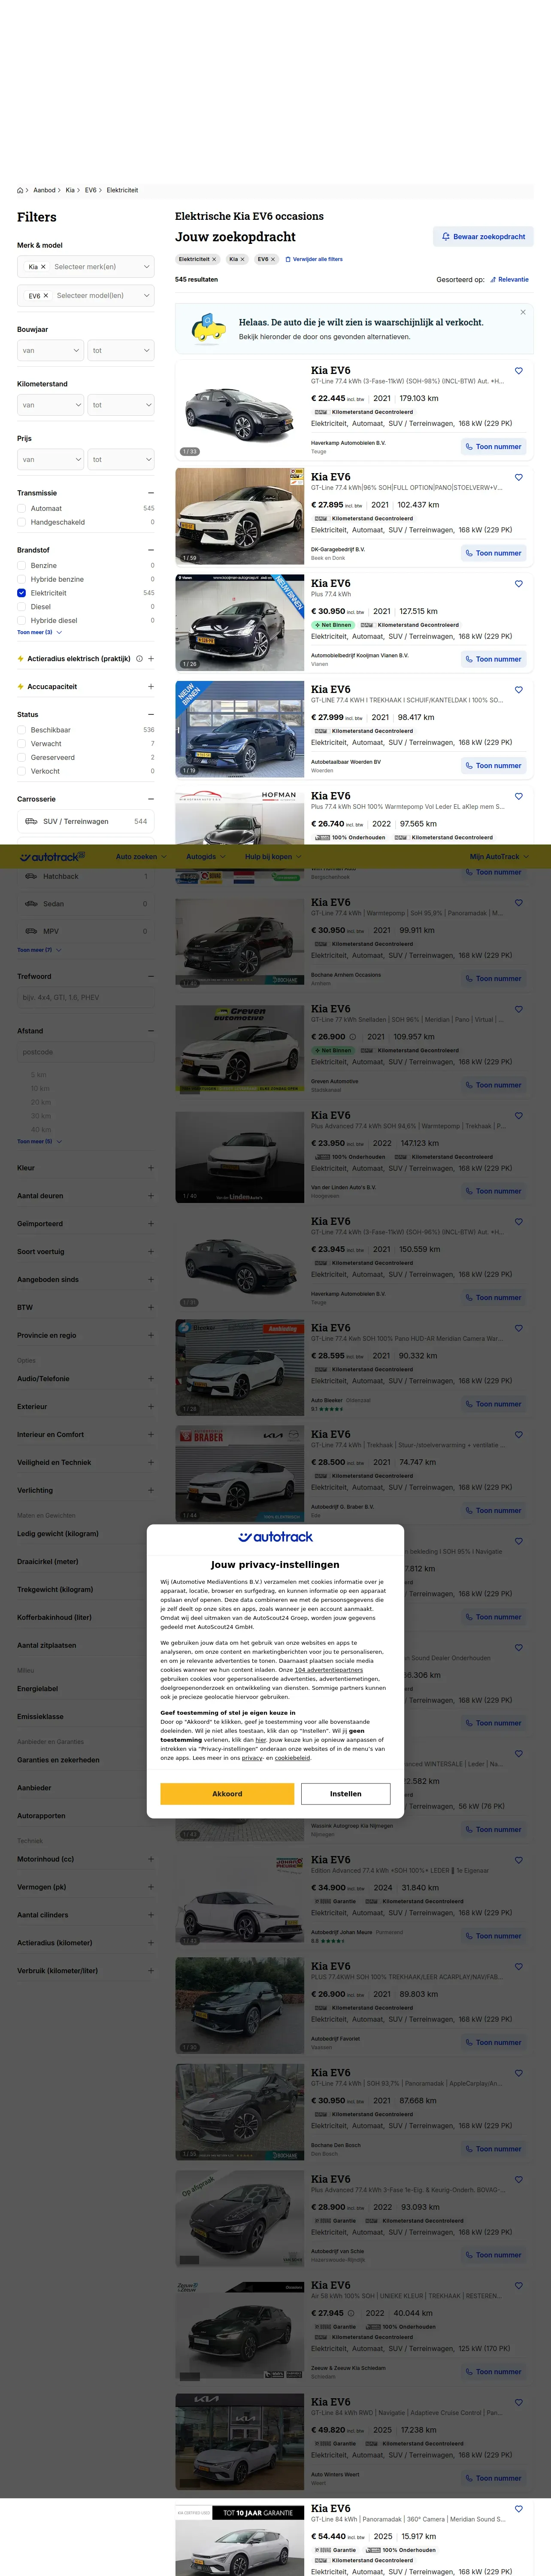The width and height of the screenshot is (551, 2576).
Task: Collapse the Transmissie filter section
Action: [x=151, y=493]
